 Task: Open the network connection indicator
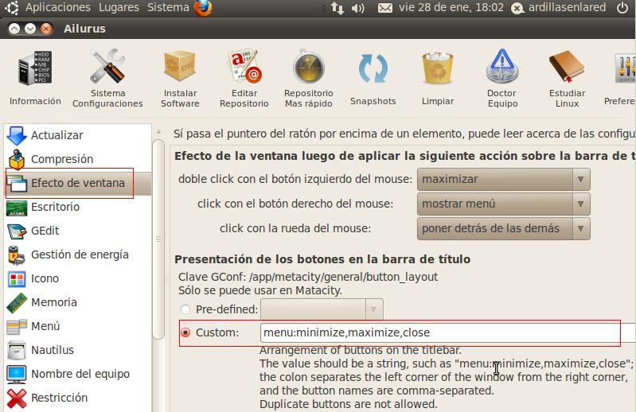coord(337,8)
